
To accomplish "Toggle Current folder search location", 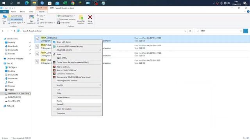I will pos(15,16).
